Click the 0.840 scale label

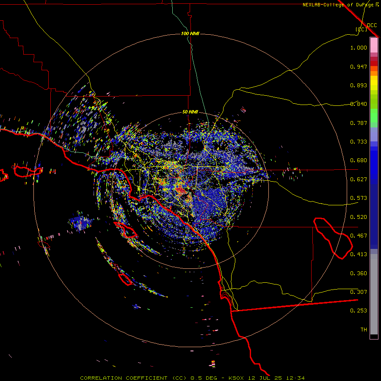pos(359,104)
